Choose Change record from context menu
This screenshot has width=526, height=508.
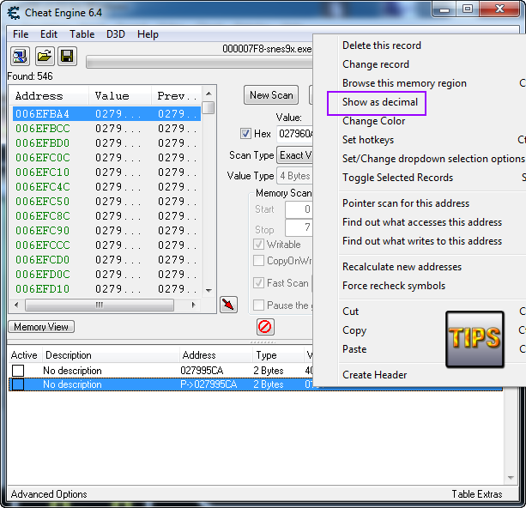point(375,64)
